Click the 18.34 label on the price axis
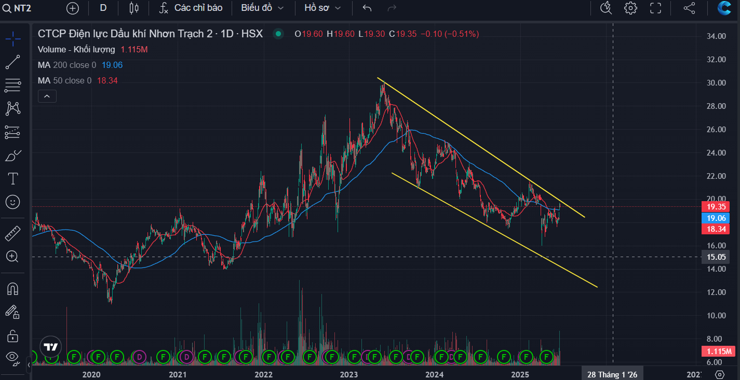The width and height of the screenshot is (740, 380). pos(716,229)
